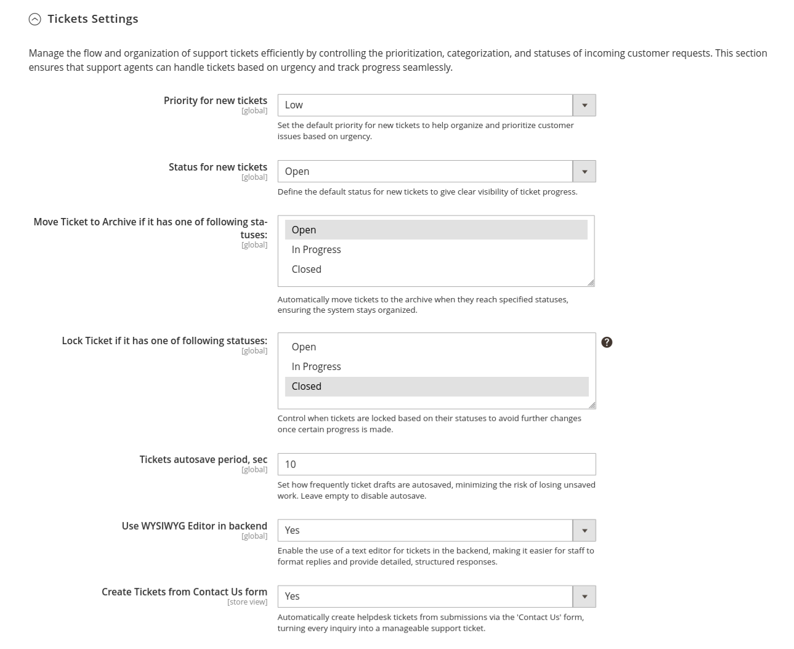The height and width of the screenshot is (649, 794).
Task: Click the resize handle of lock statuses list
Action: coord(592,405)
